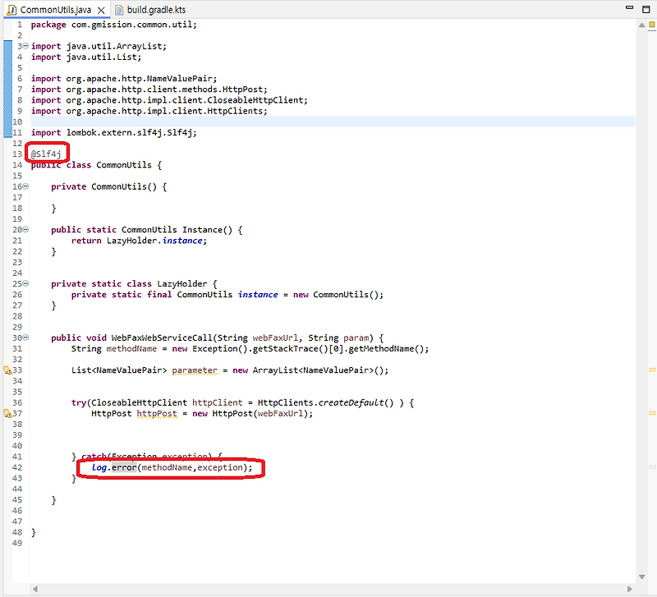
Task: Click the up arrow of vertical scrollbar
Action: (x=641, y=24)
